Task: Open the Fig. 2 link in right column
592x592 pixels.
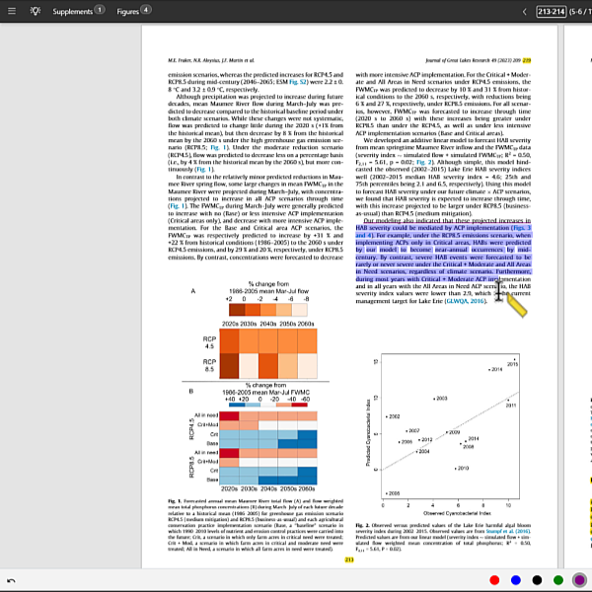Action: pyautogui.click(x=423, y=162)
